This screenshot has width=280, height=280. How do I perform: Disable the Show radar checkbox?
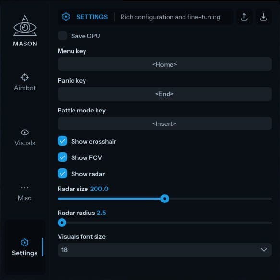[62, 173]
